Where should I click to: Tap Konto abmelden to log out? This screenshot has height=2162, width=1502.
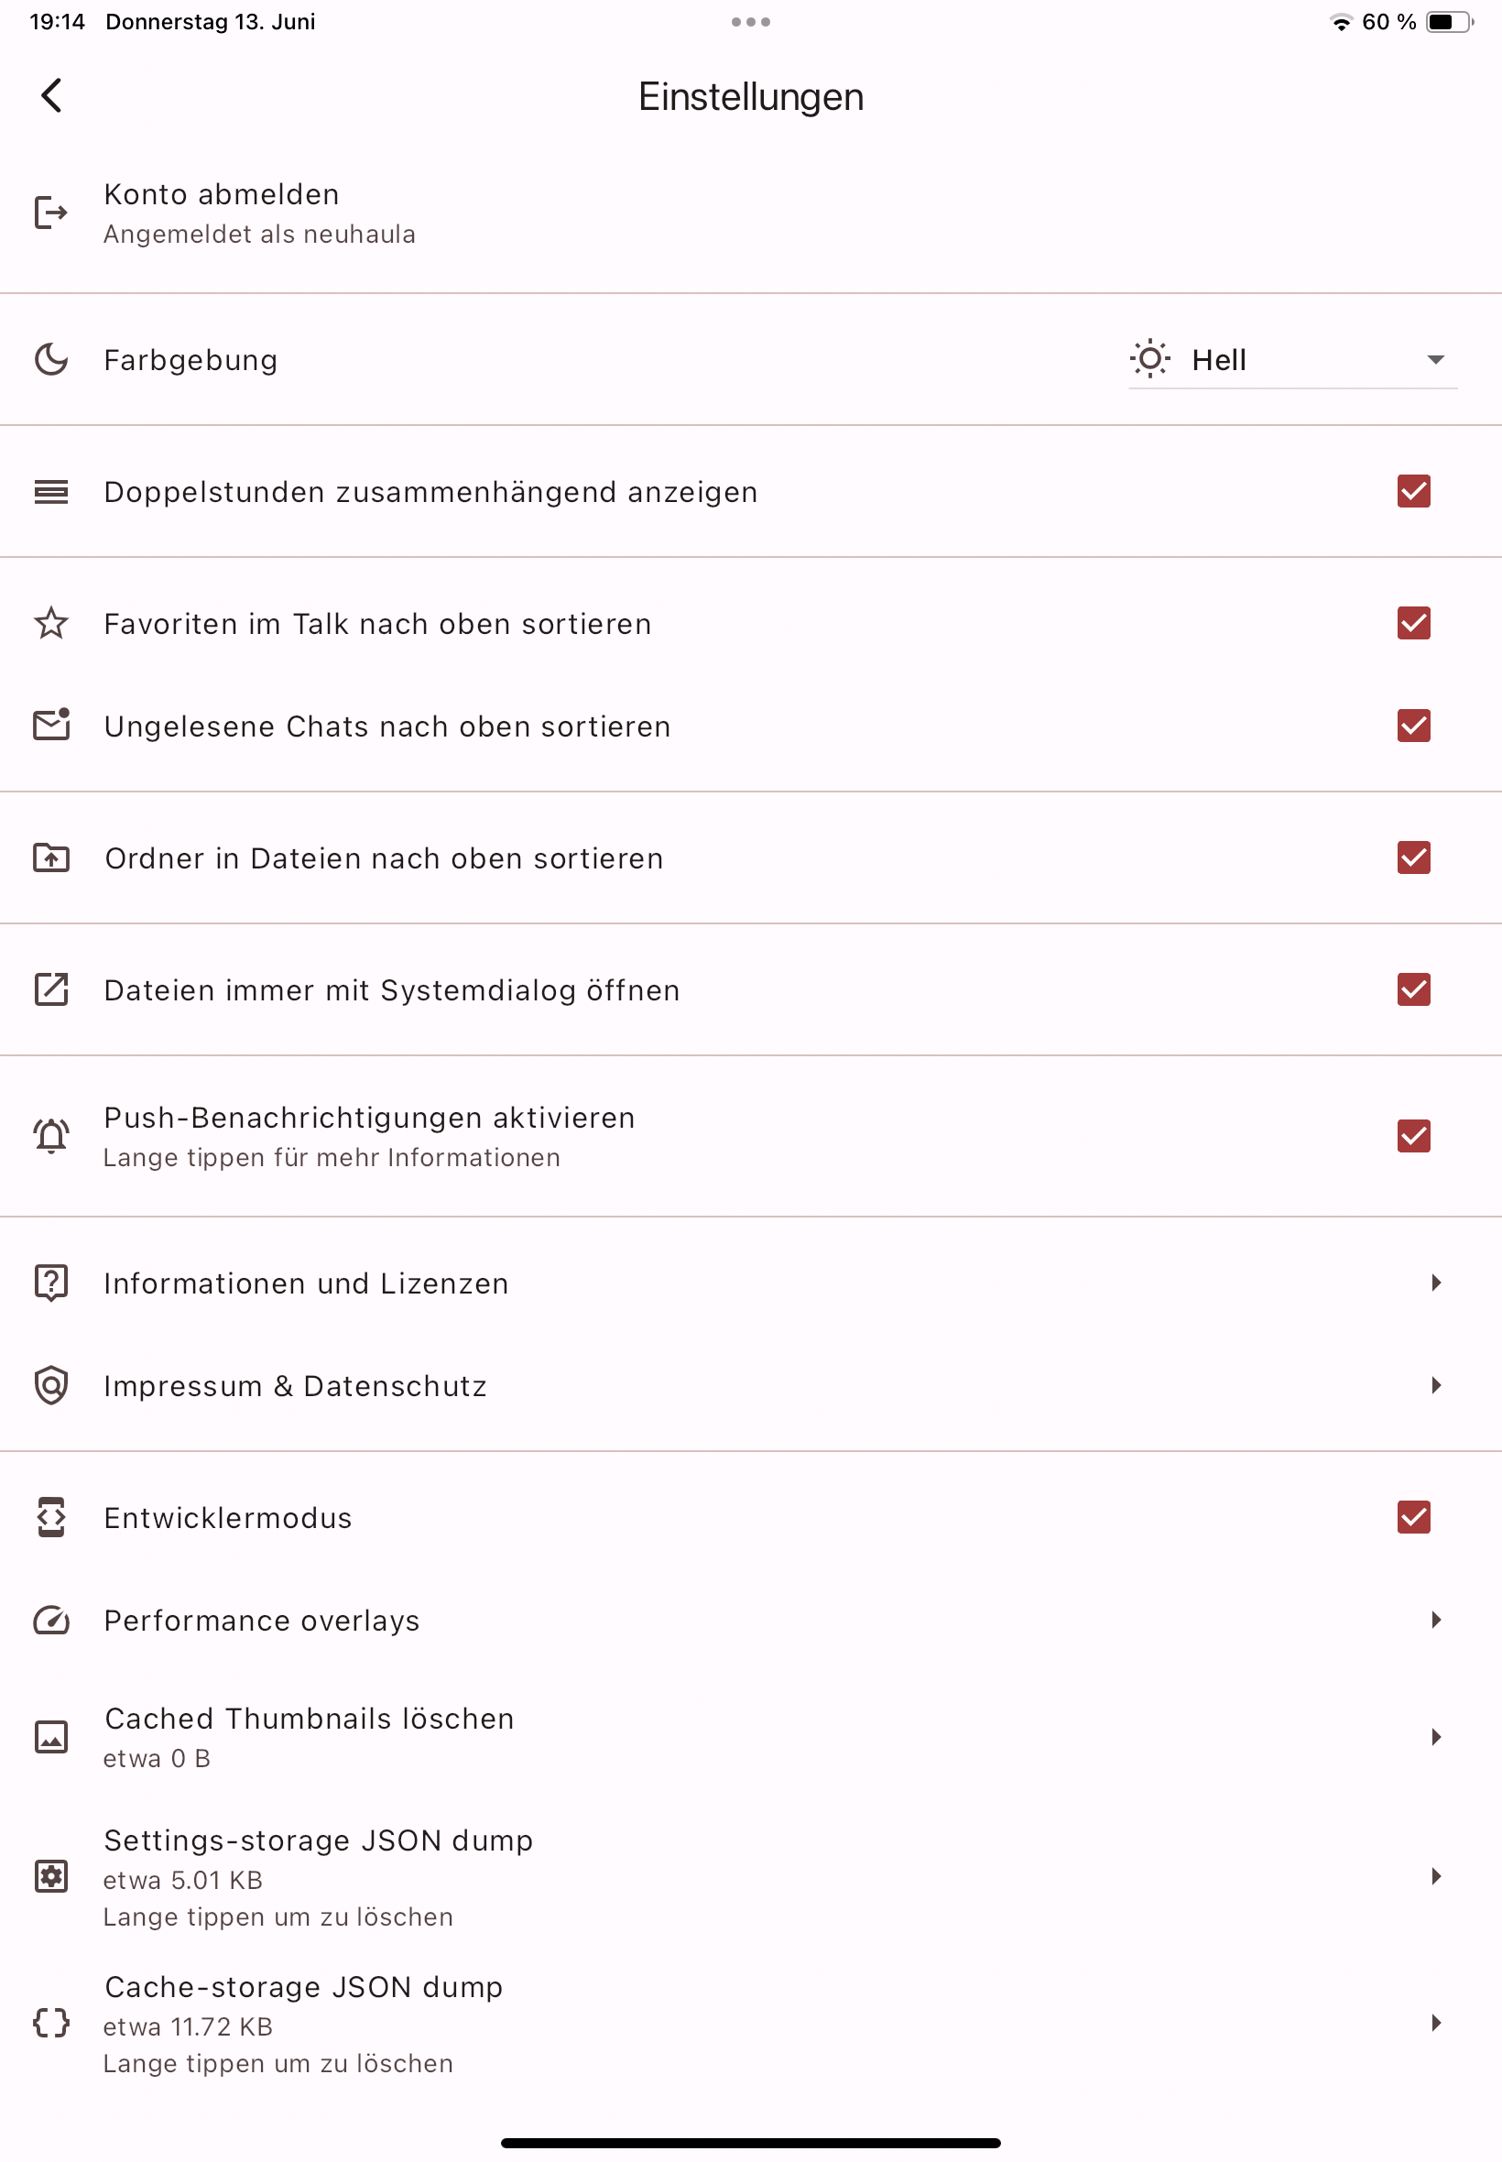tap(223, 195)
